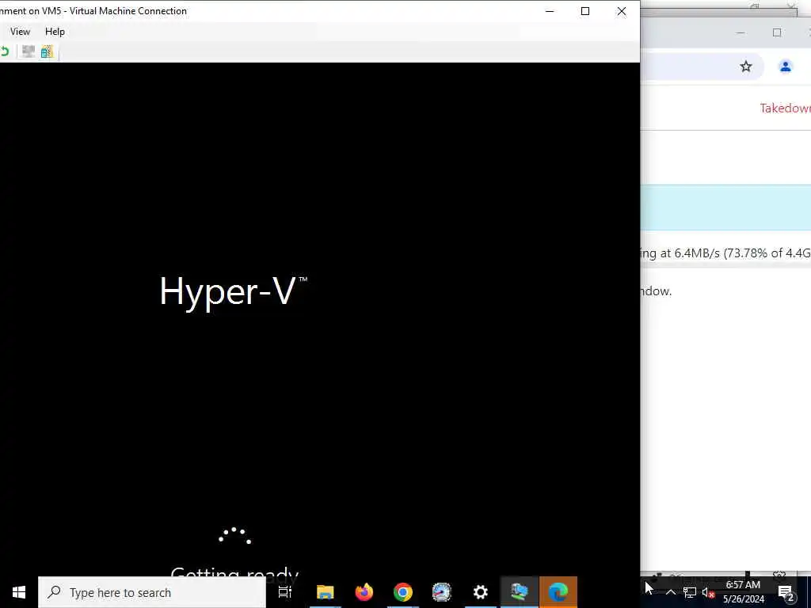
Task: Open File Explorer from the taskbar
Action: (326, 592)
